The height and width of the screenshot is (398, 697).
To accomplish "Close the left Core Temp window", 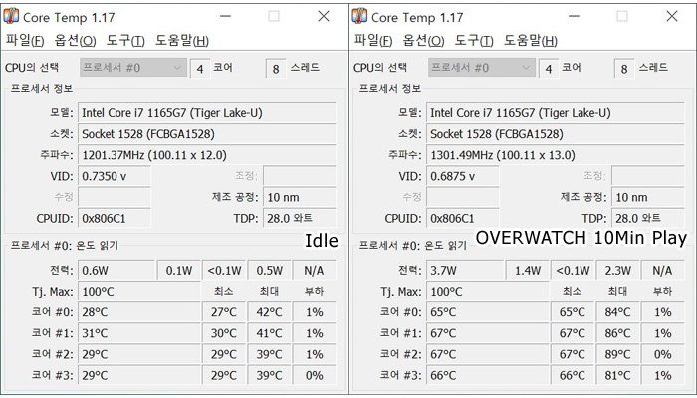I will pyautogui.click(x=324, y=17).
